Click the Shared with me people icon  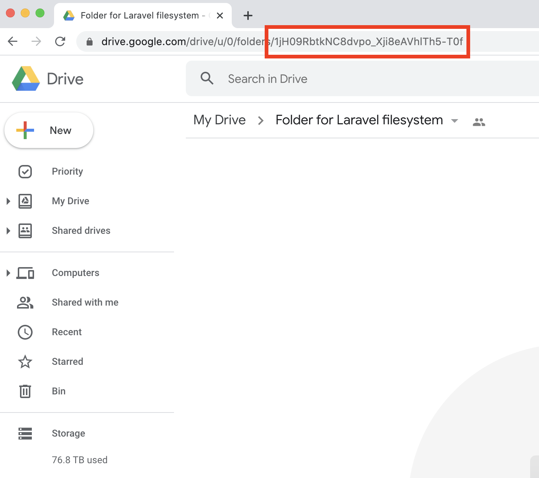click(x=25, y=303)
